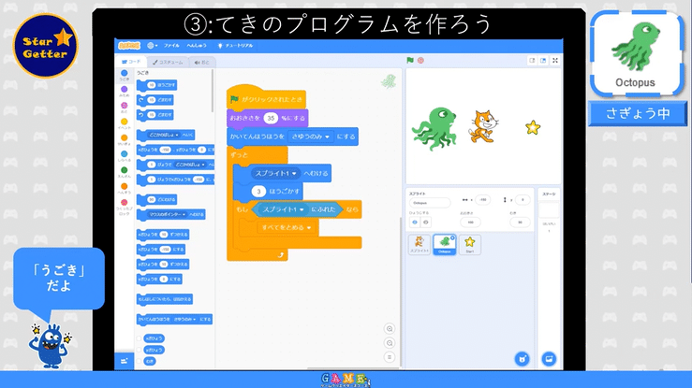The image size is (692, 388).
Task: Click the 3 steps value in ほうごかす block
Action: (x=258, y=191)
